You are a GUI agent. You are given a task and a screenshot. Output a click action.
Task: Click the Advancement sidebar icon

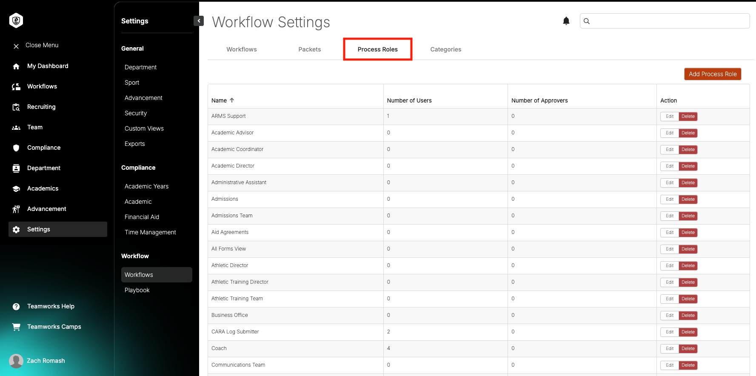point(16,209)
